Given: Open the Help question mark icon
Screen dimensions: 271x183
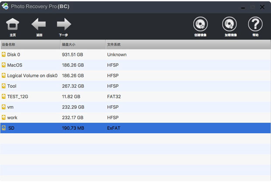Looking at the screenshot, I should click(x=255, y=24).
